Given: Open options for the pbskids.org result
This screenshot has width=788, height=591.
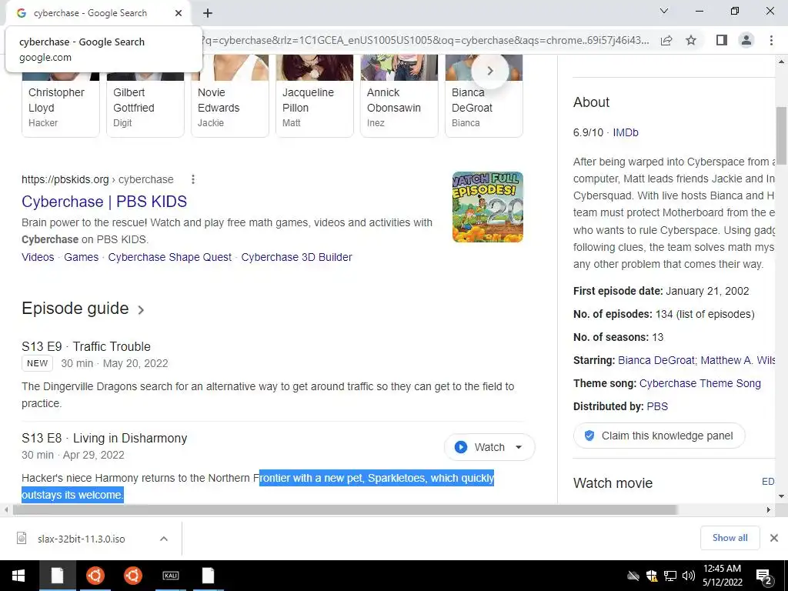Looking at the screenshot, I should click(193, 179).
